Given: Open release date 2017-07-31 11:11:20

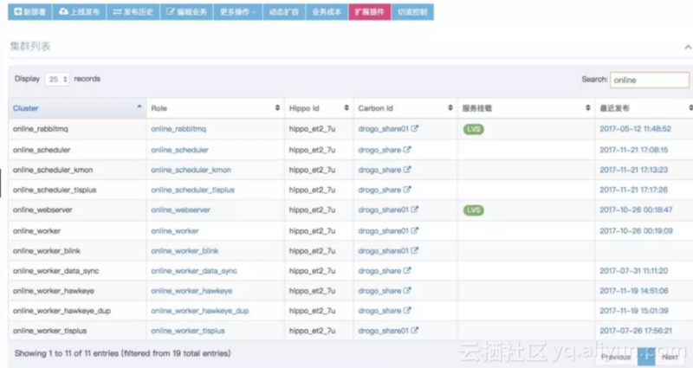Looking at the screenshot, I should pyautogui.click(x=633, y=270).
